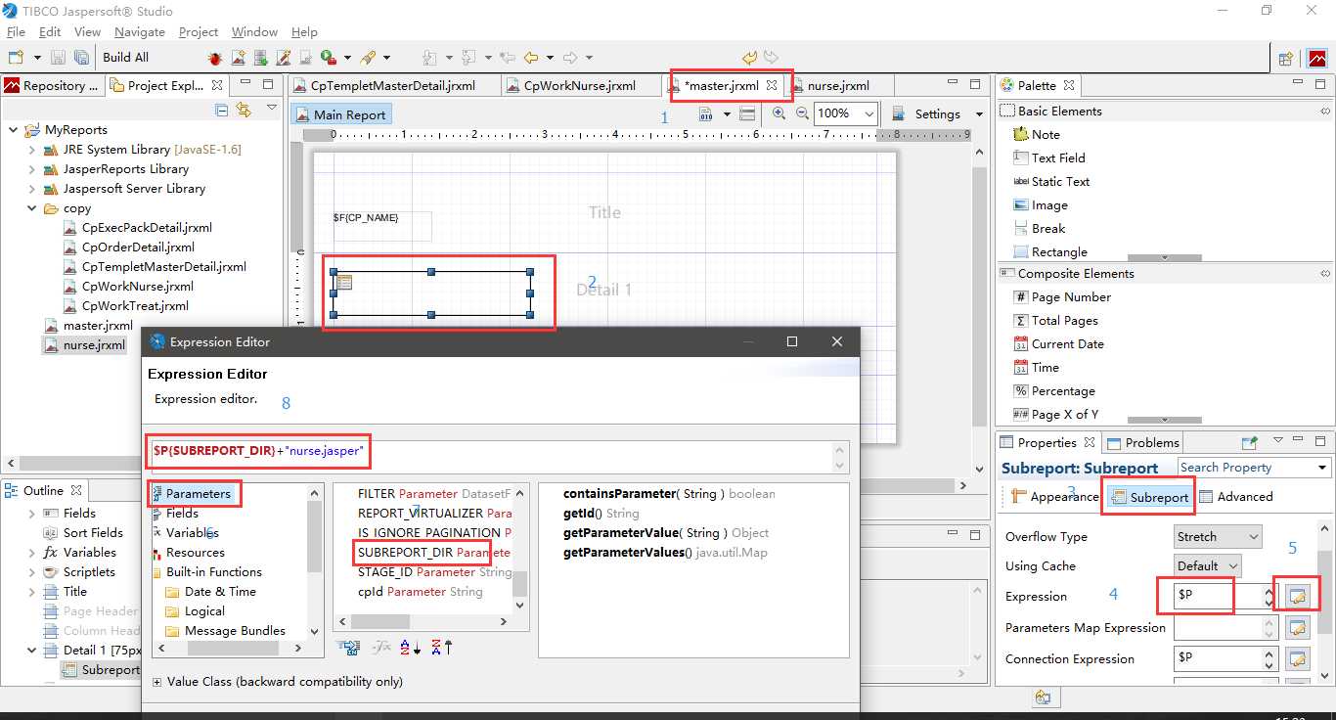Click the Main Report button
1336x720 pixels.
341,114
